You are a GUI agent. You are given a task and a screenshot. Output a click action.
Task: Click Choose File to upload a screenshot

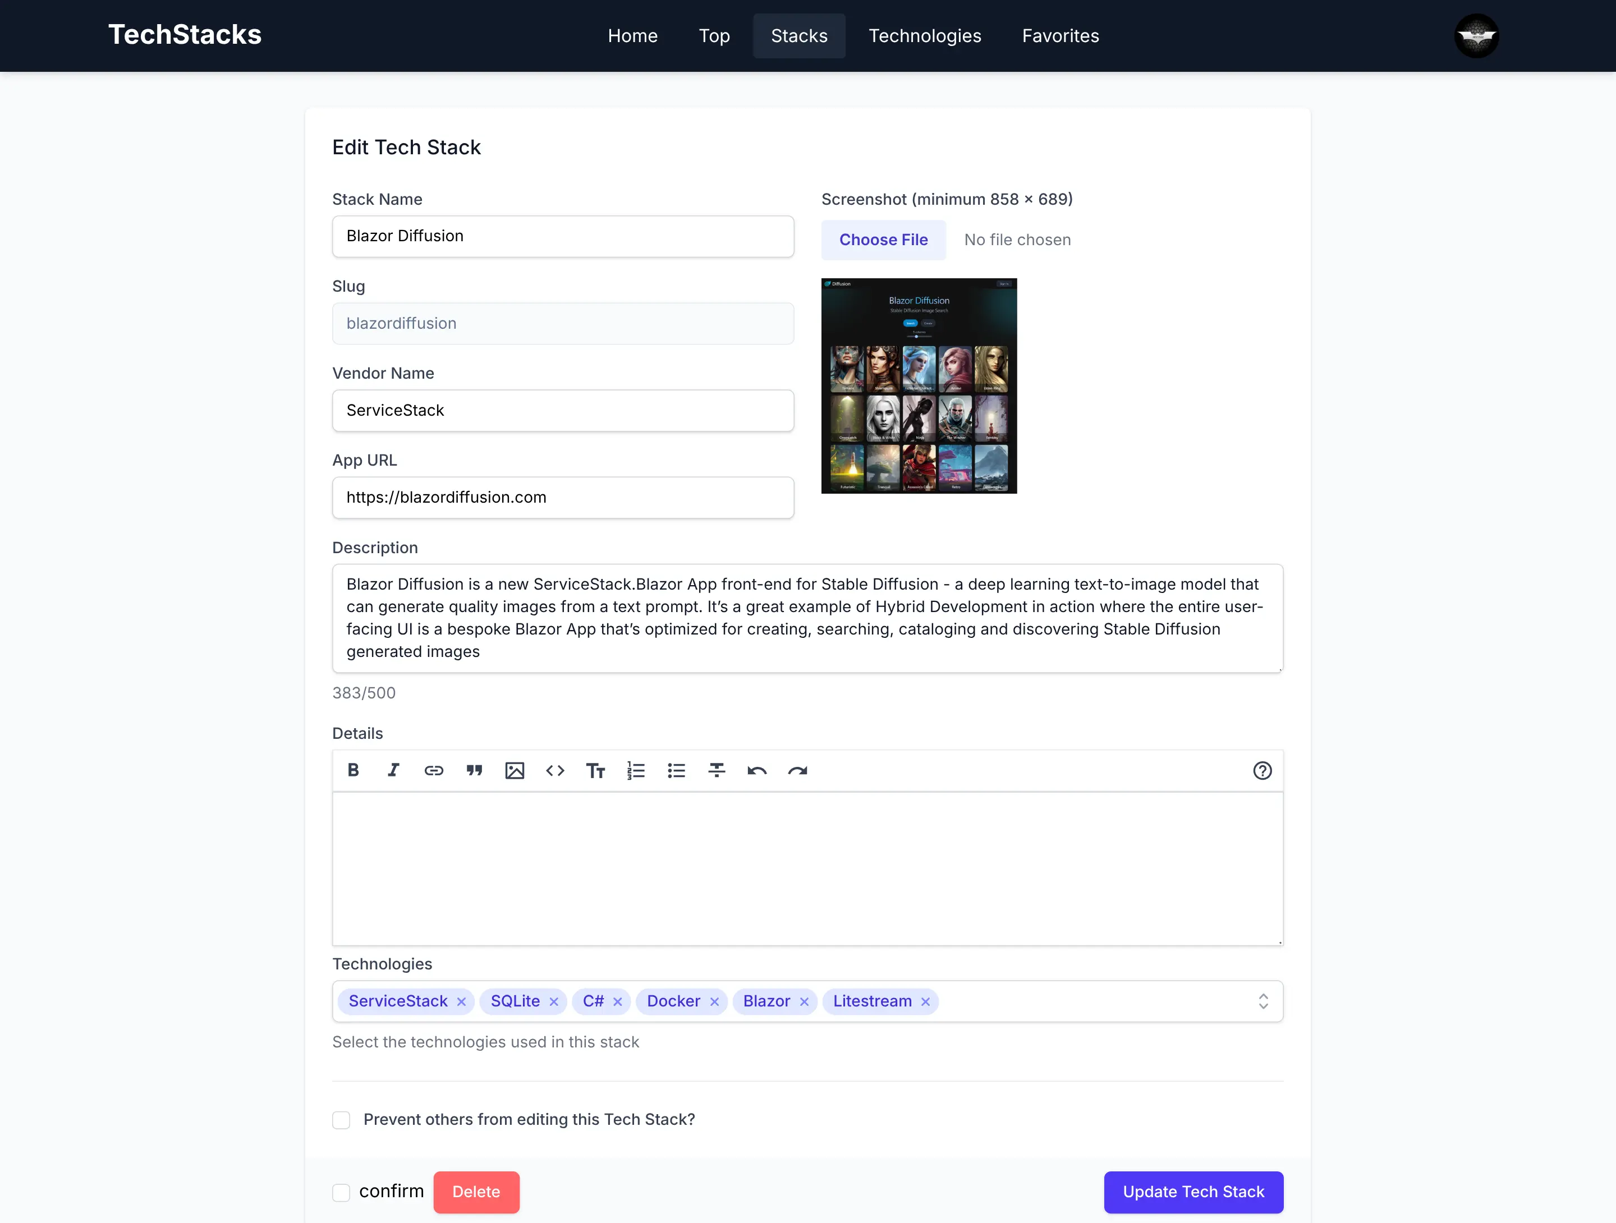click(883, 240)
